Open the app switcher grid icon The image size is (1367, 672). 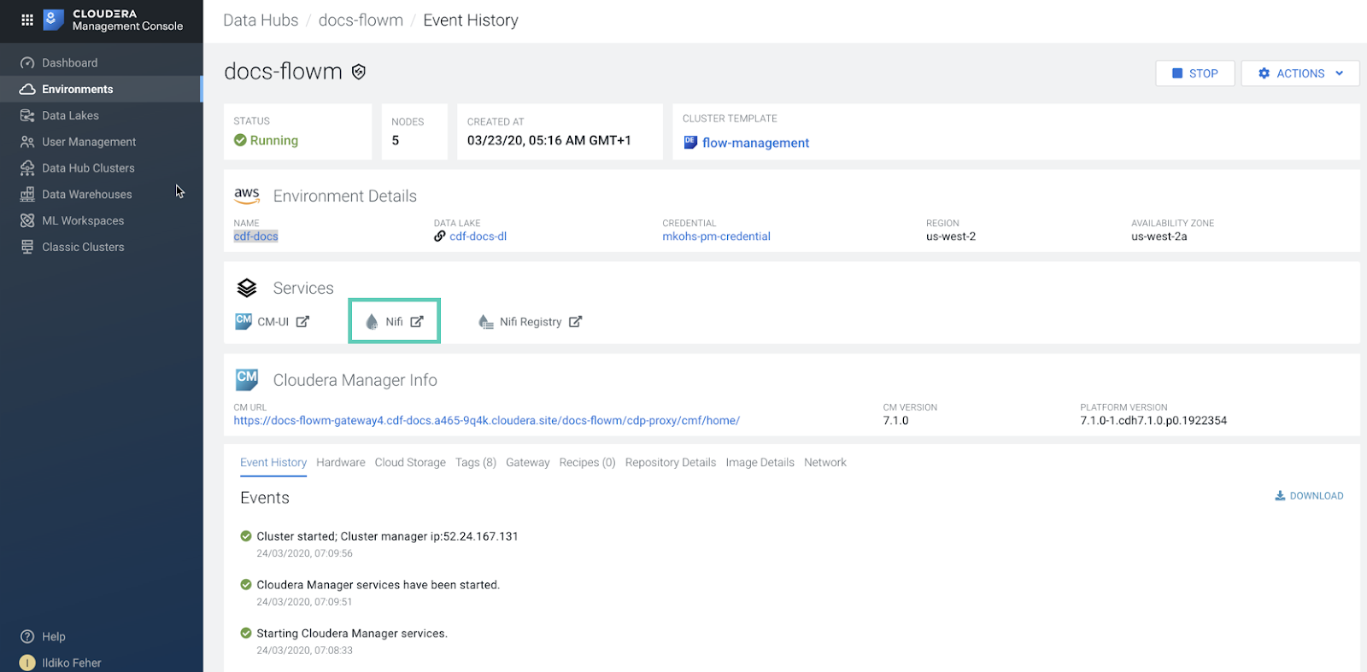(x=27, y=20)
